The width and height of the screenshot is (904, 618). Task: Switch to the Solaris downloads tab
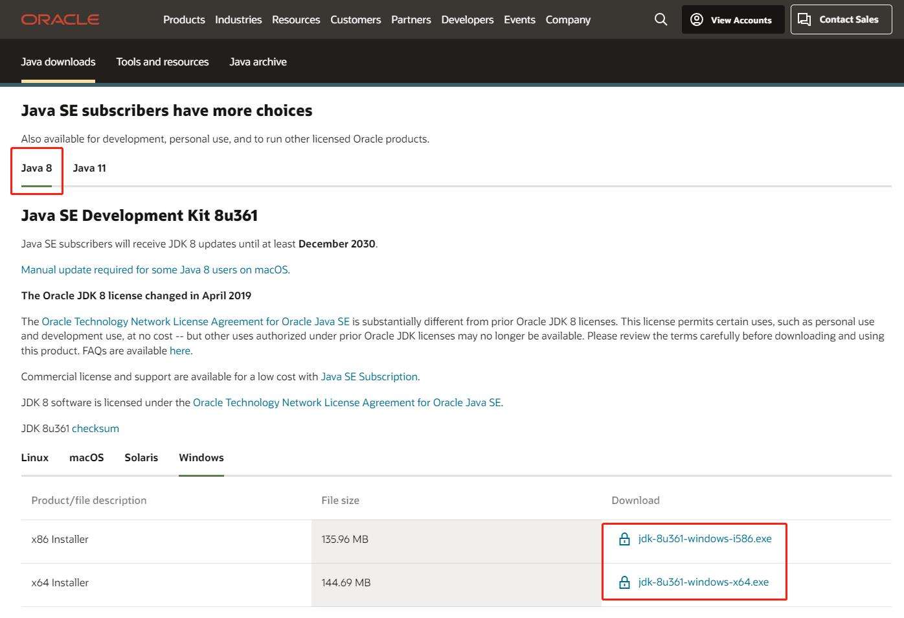(141, 457)
